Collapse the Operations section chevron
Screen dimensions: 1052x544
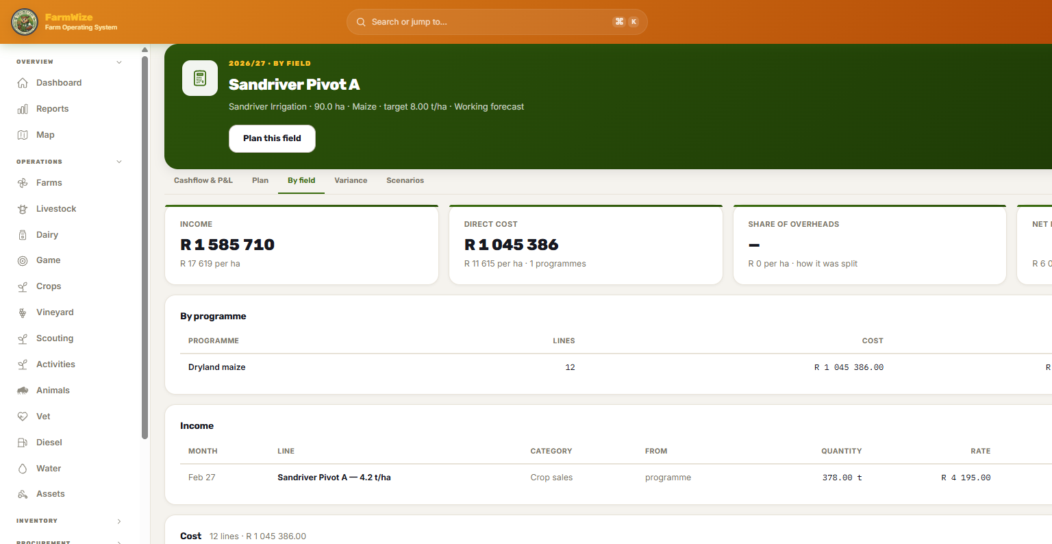point(119,162)
